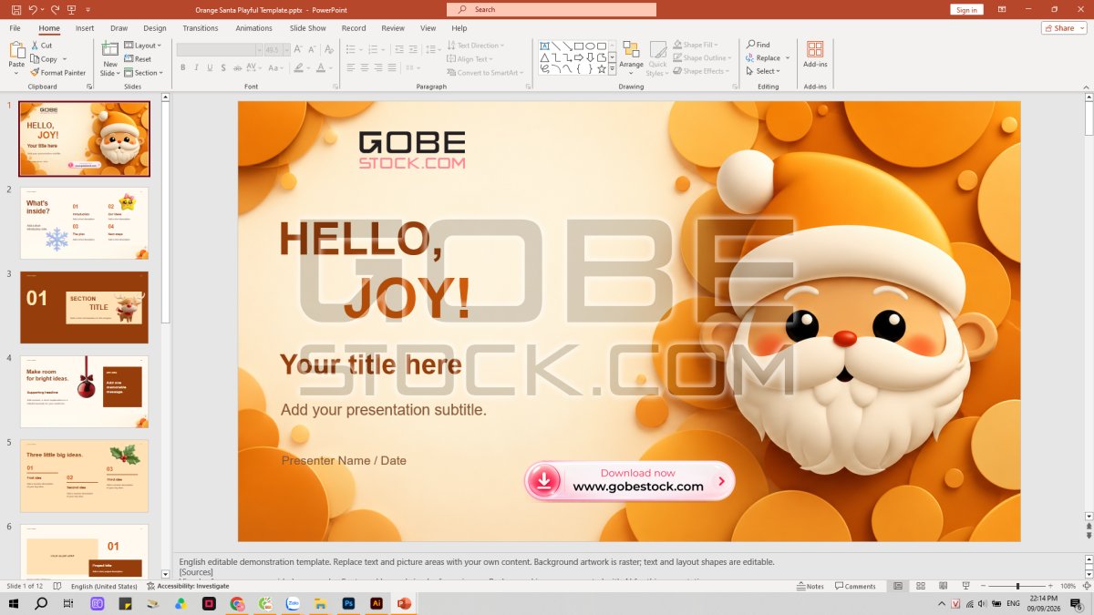Start presentation from beginning icon in title bar
The width and height of the screenshot is (1094, 615).
click(72, 9)
